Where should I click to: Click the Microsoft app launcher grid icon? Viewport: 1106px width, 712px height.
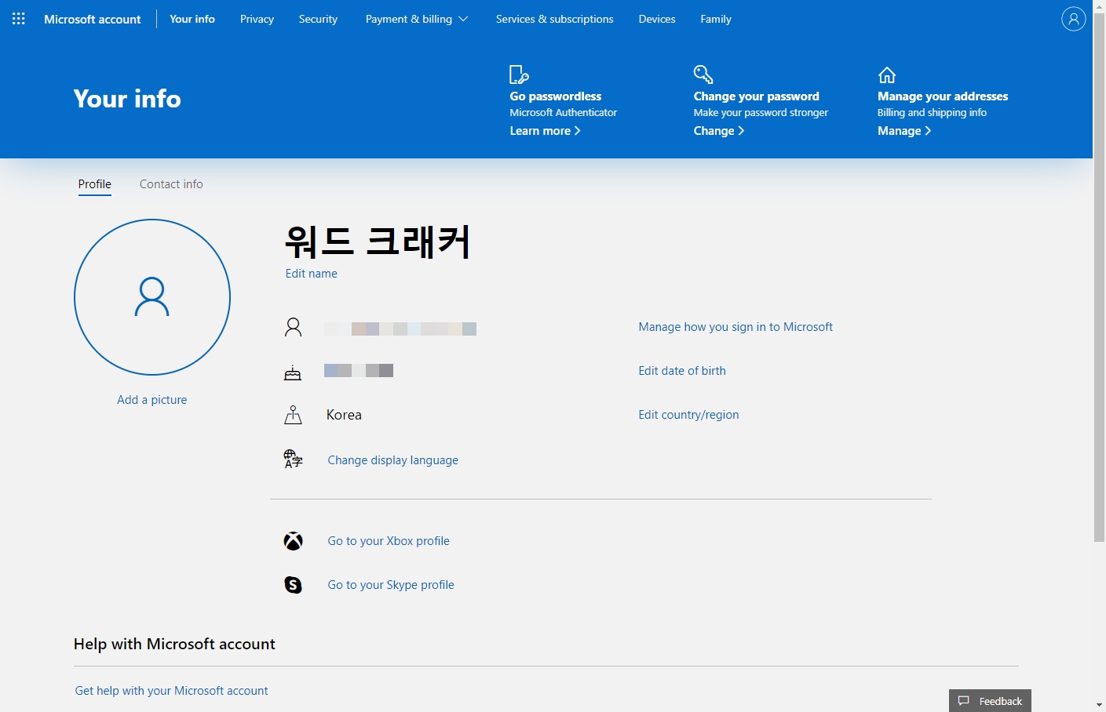17,18
